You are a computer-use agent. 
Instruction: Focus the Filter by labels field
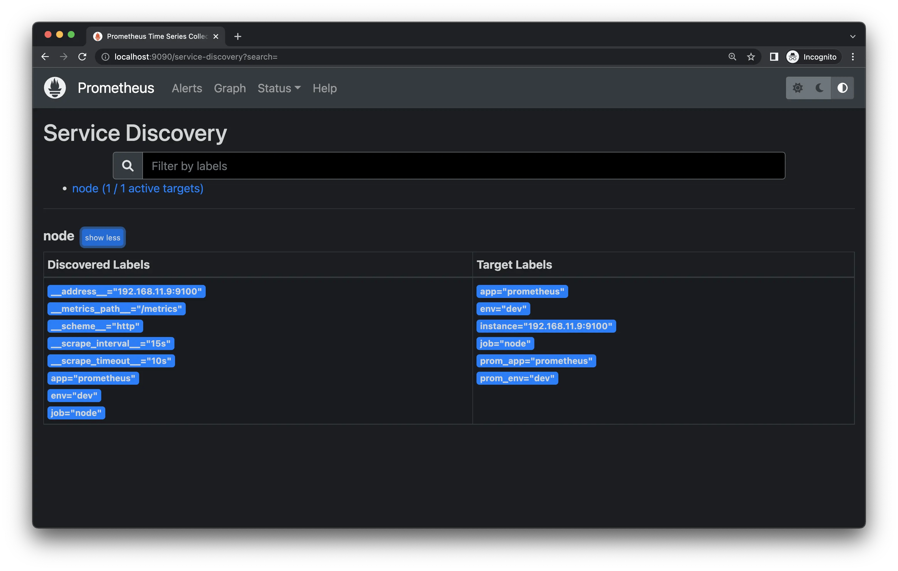tap(463, 165)
